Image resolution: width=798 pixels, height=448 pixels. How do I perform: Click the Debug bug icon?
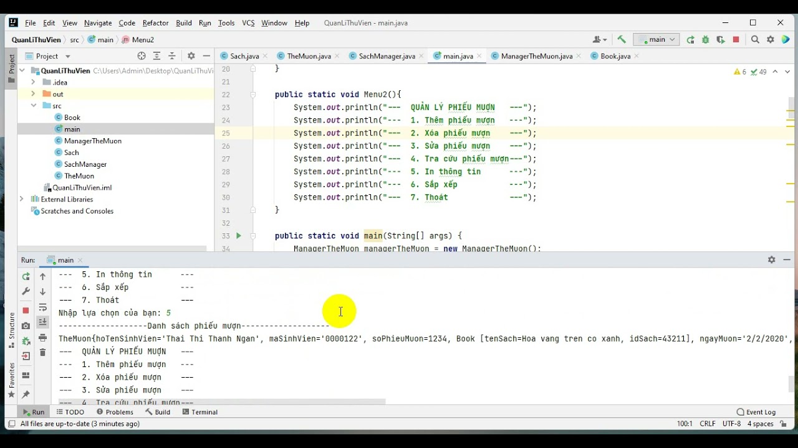[706, 40]
